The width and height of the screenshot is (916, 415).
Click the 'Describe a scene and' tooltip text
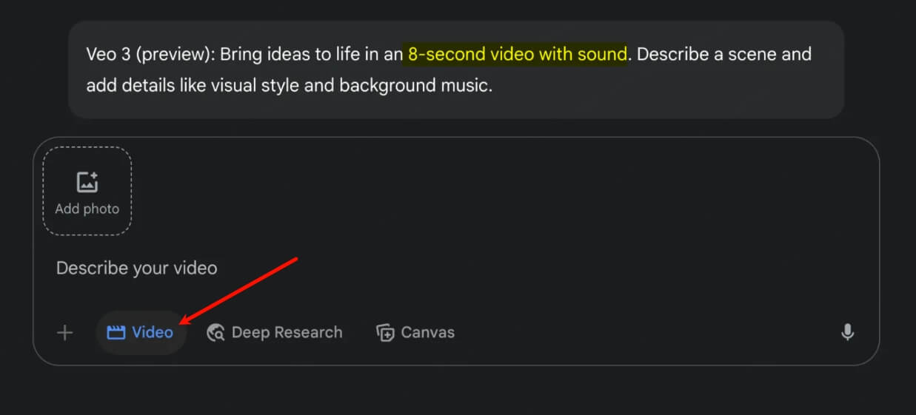(x=723, y=55)
